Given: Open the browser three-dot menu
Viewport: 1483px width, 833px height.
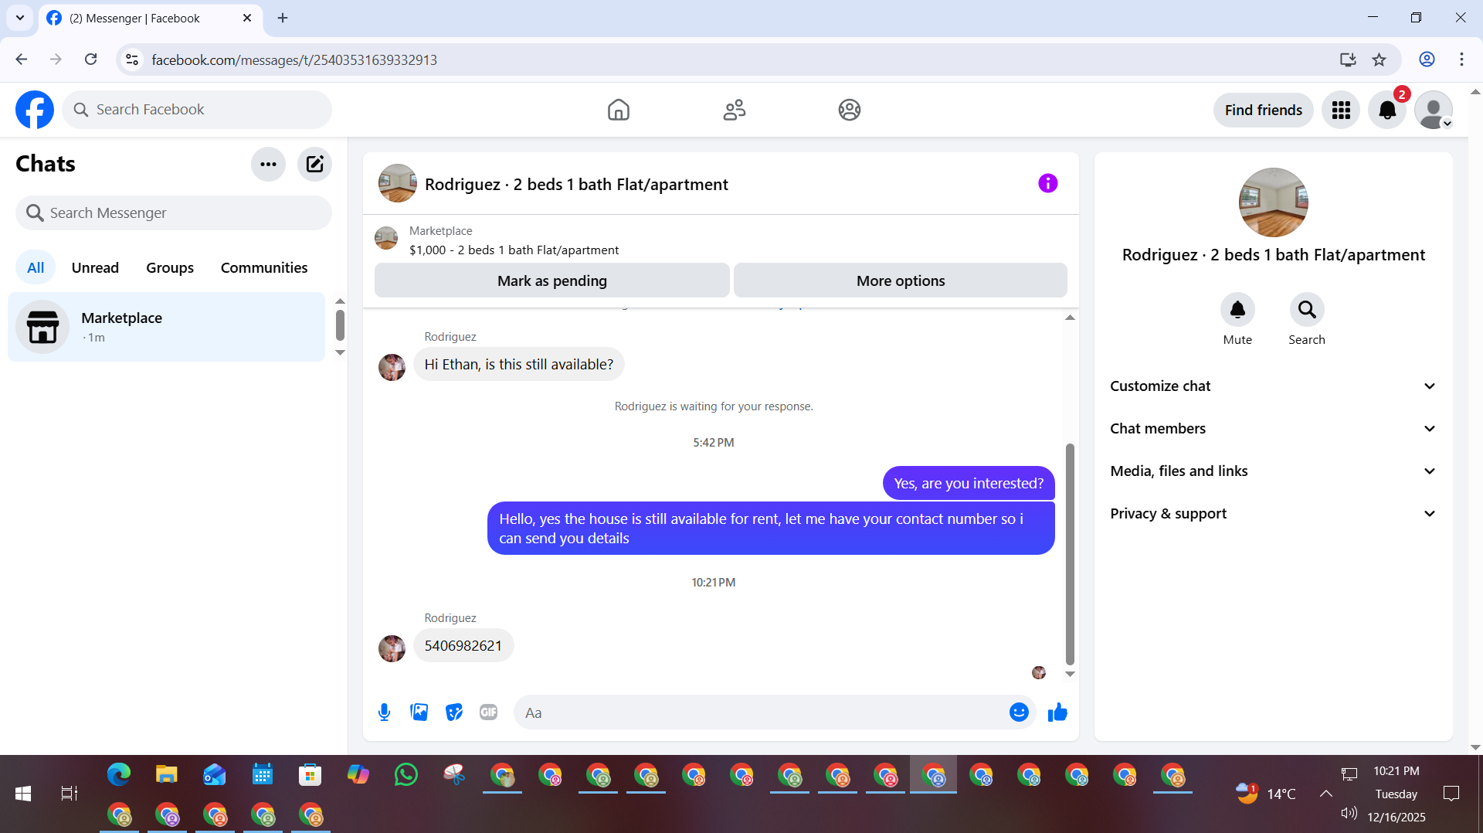Looking at the screenshot, I should point(1461,59).
